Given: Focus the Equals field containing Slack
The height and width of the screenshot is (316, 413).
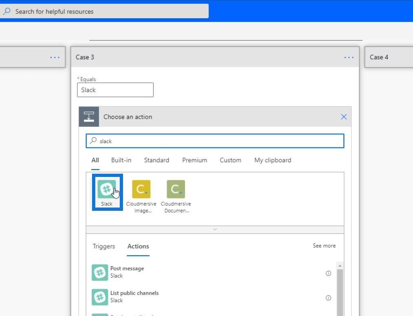Looking at the screenshot, I should coord(115,90).
